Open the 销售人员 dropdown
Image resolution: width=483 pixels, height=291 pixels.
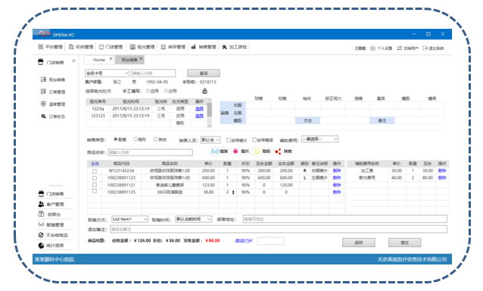point(210,140)
